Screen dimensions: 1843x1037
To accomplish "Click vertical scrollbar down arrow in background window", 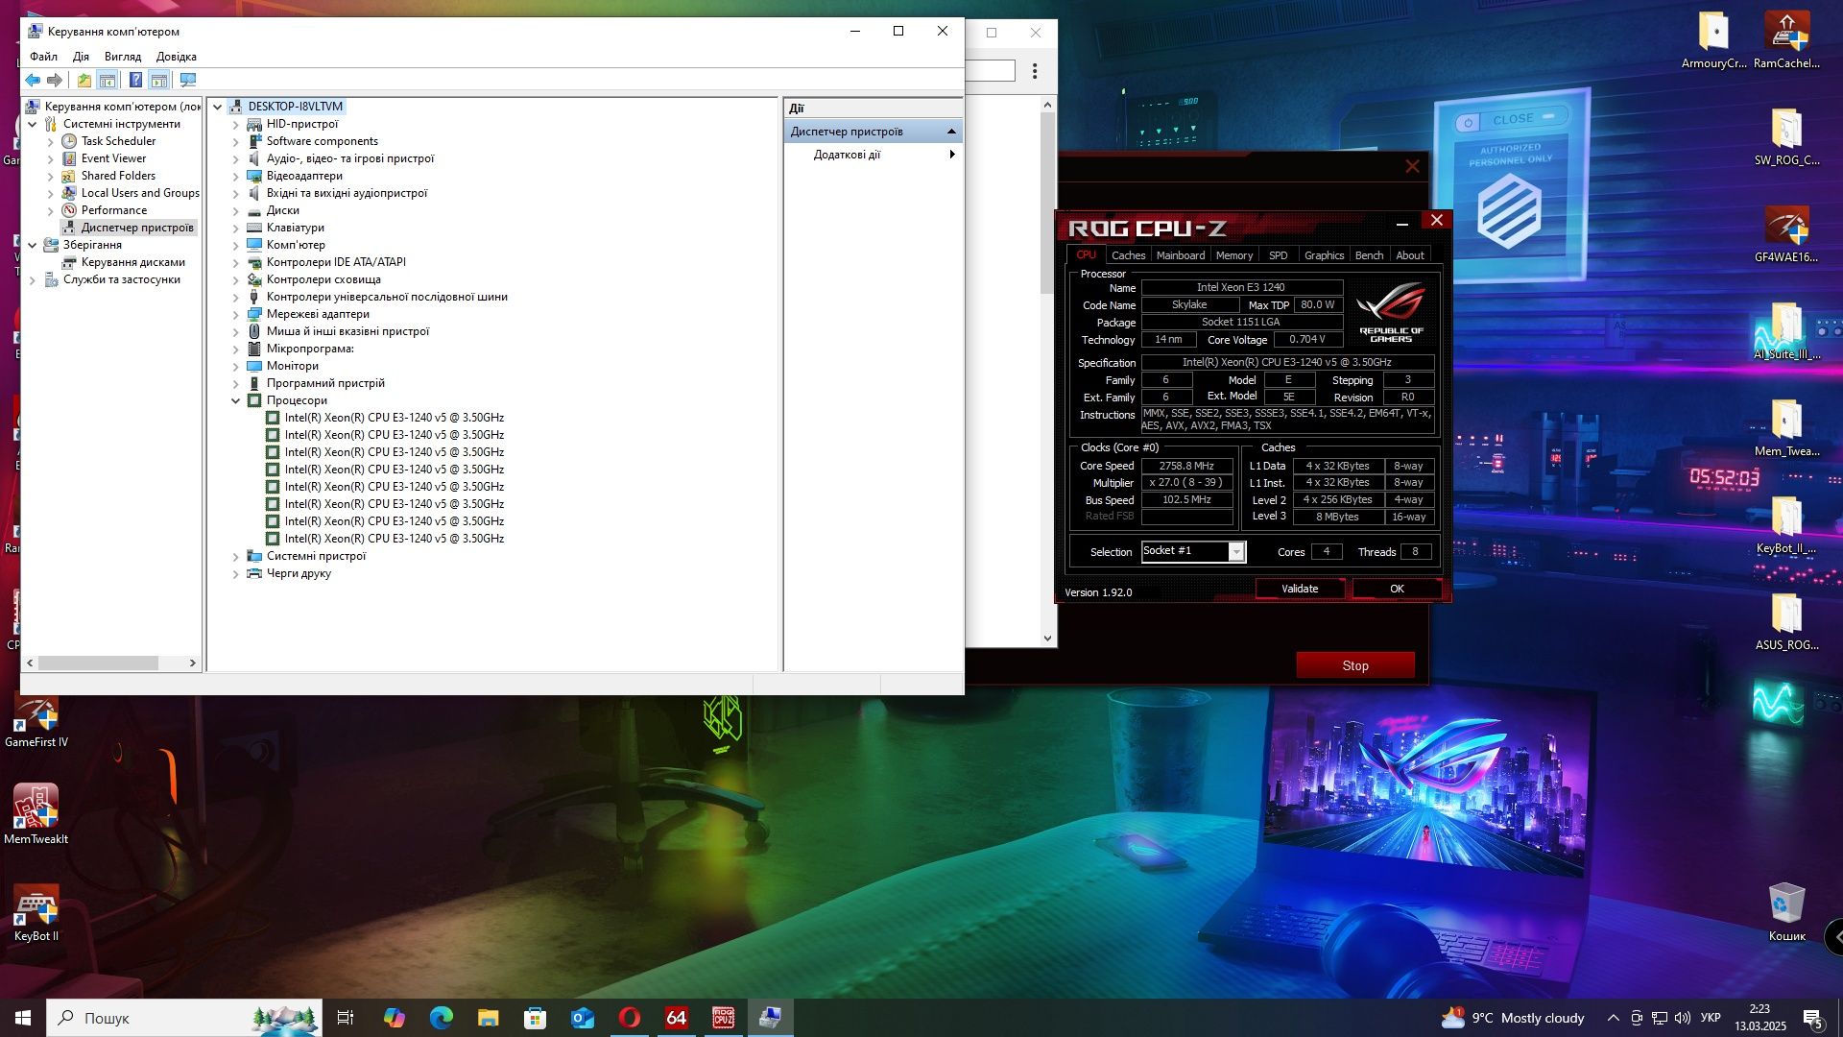I will 1047,639.
